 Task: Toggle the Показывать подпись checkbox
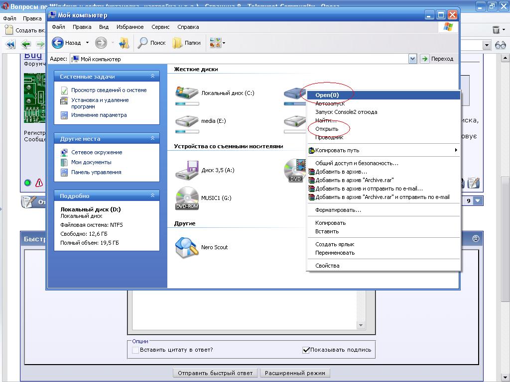tap(306, 350)
